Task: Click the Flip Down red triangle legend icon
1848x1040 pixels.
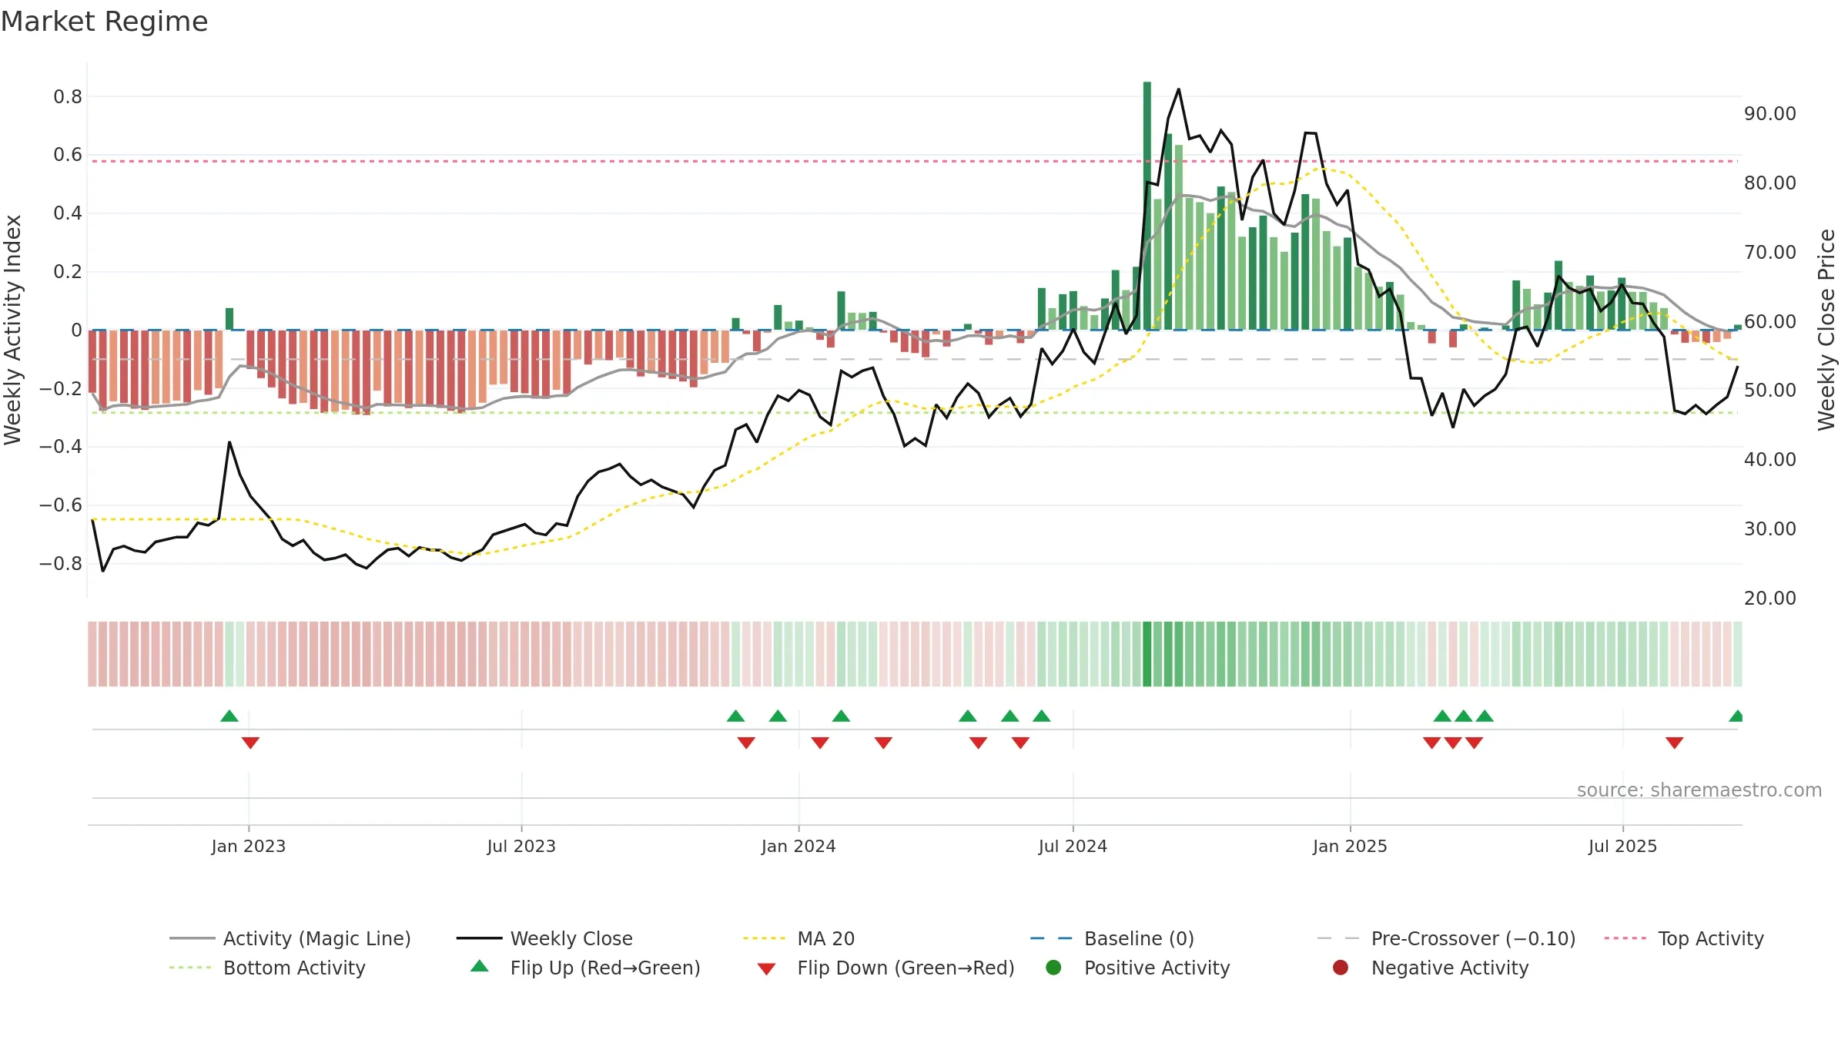Action: pos(766,969)
